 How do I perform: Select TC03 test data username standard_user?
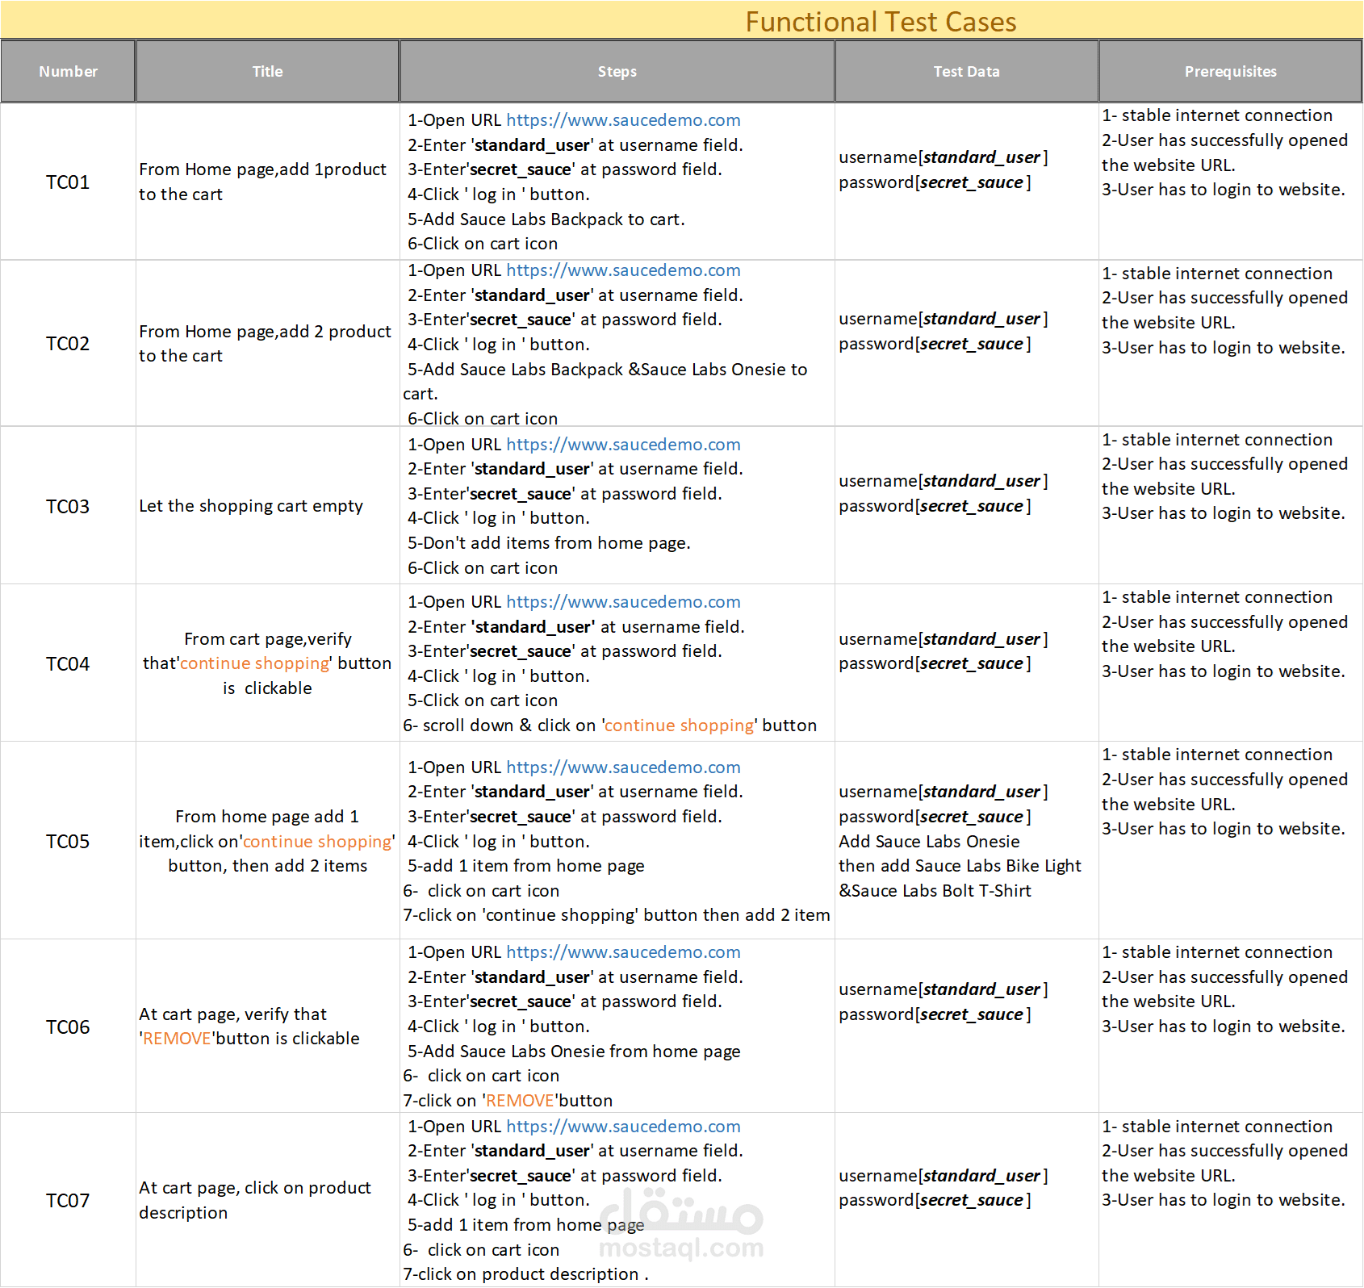944,481
